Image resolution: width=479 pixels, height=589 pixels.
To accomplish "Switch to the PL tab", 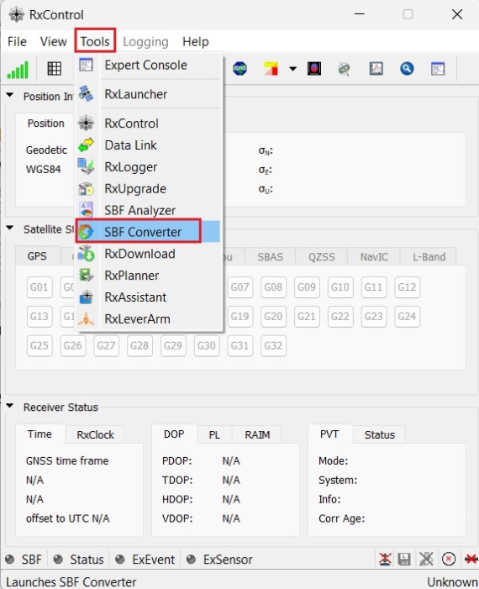I will pyautogui.click(x=214, y=434).
